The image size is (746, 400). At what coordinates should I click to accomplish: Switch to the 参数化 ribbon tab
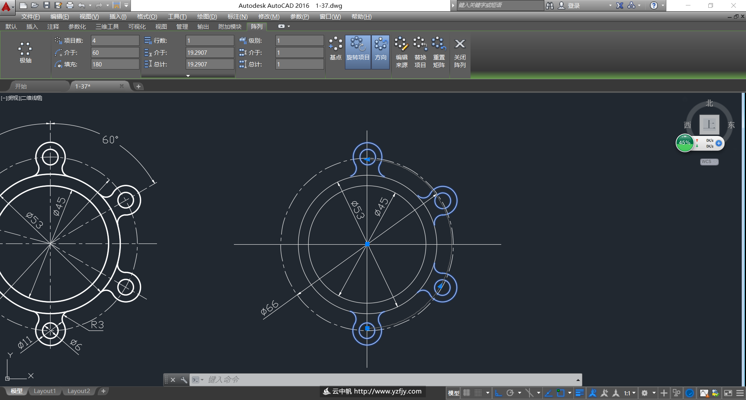pyautogui.click(x=77, y=26)
